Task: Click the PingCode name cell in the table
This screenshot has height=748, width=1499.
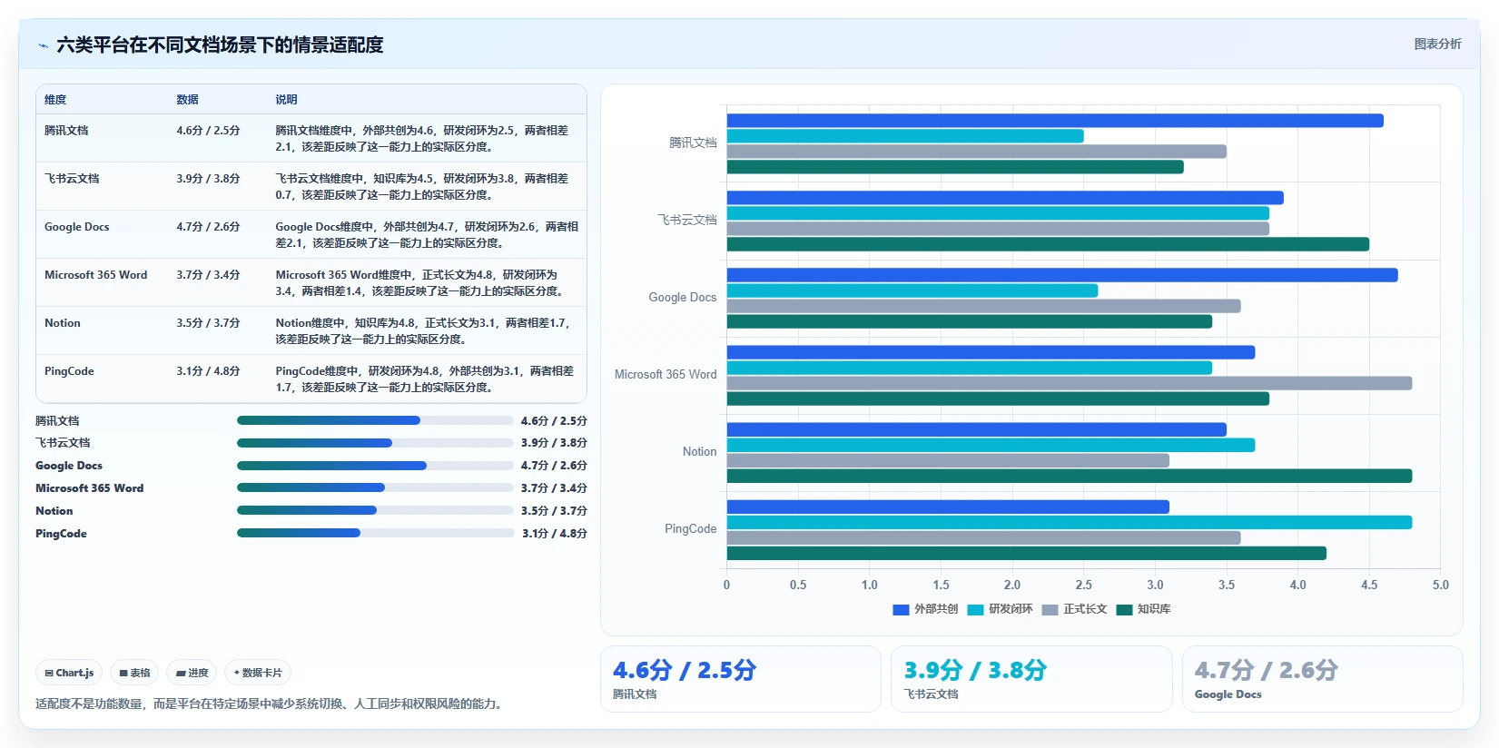Action: coord(69,371)
